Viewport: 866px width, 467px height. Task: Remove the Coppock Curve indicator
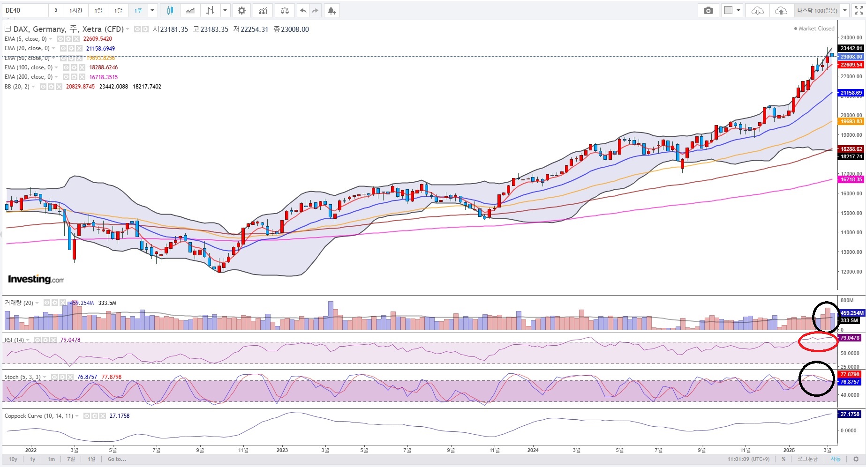(102, 416)
